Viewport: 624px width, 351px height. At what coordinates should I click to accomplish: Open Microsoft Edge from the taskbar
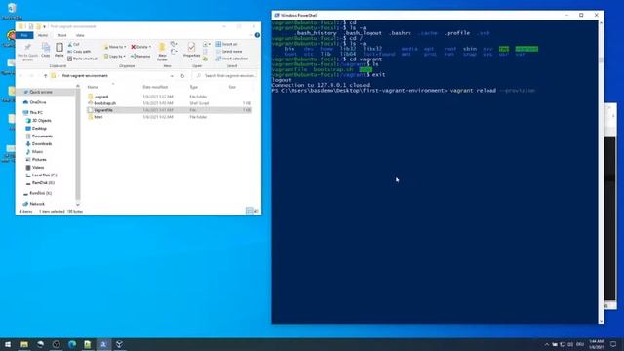[72, 344]
